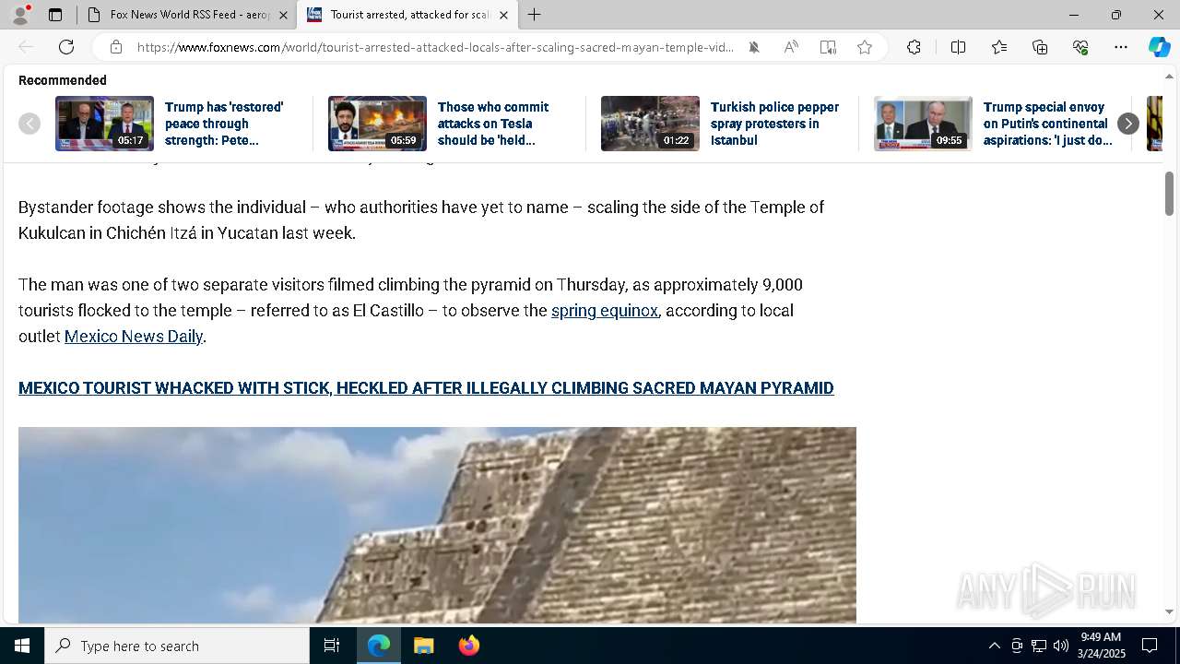Open Task View on the taskbar
Screen dimensions: 1180x664
tap(332, 646)
